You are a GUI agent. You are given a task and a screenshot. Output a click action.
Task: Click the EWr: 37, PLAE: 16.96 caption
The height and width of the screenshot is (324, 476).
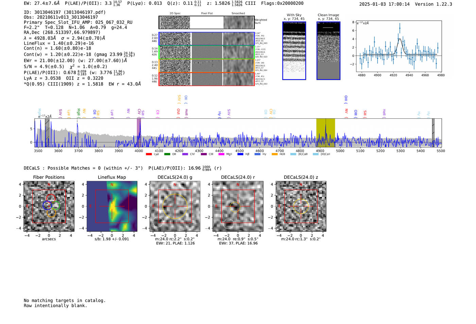(x=238, y=243)
